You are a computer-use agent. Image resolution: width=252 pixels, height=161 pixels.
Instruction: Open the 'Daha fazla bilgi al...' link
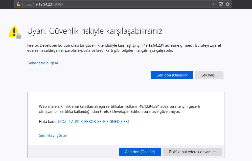click(44, 63)
